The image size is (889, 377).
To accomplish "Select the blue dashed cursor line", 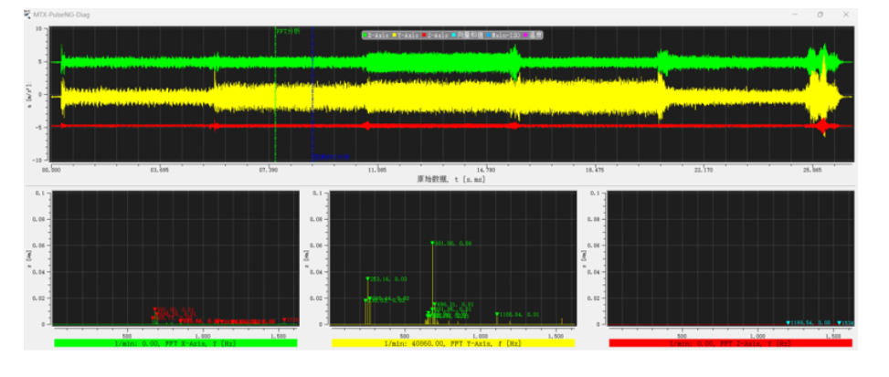I will pyautogui.click(x=312, y=95).
